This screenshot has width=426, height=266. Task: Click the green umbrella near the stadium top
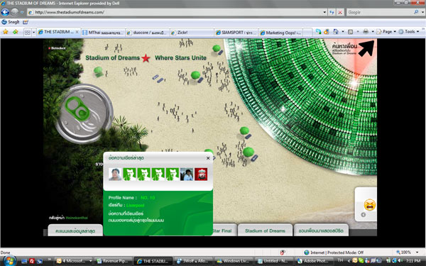(x=217, y=48)
